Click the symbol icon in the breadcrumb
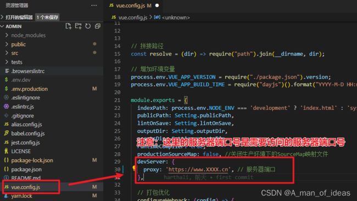 (157, 18)
